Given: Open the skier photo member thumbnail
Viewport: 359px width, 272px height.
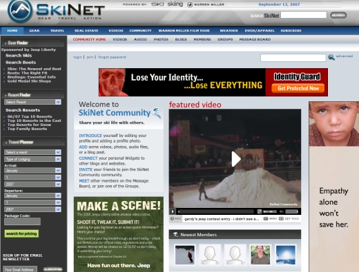Looking at the screenshot, I should 185,255.
